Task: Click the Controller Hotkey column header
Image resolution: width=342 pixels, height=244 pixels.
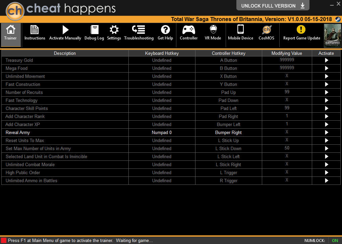Action: (x=229, y=53)
